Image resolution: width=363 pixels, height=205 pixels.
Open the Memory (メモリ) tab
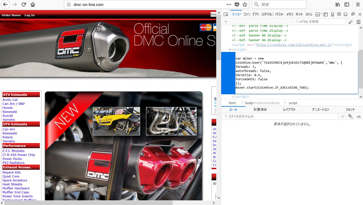pos(290,14)
